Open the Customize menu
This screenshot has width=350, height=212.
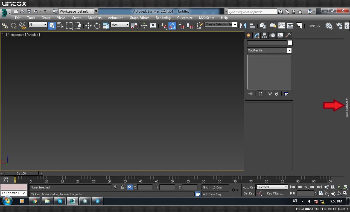click(185, 18)
